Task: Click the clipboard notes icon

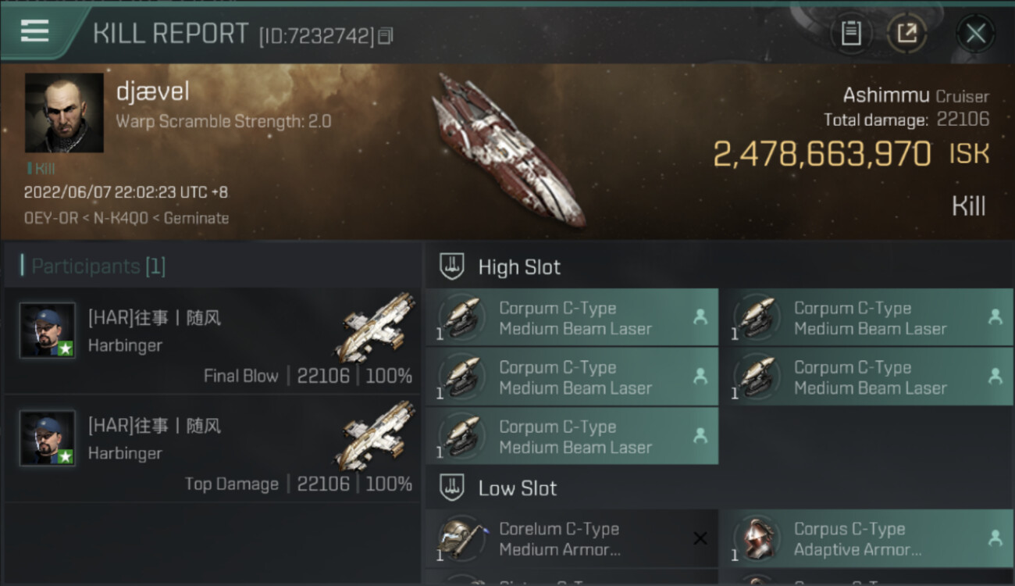Action: pyautogui.click(x=850, y=34)
